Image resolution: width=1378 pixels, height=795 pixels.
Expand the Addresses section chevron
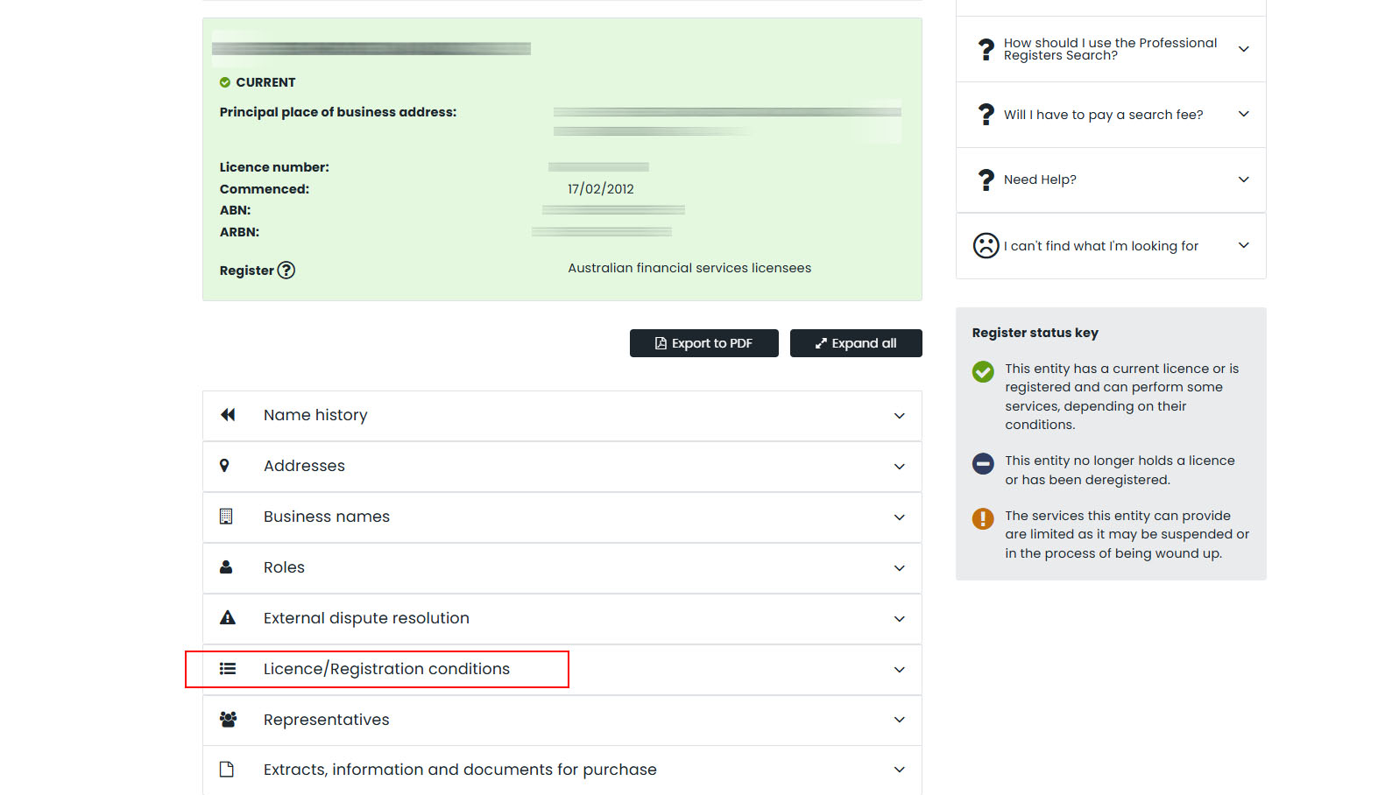click(x=899, y=467)
